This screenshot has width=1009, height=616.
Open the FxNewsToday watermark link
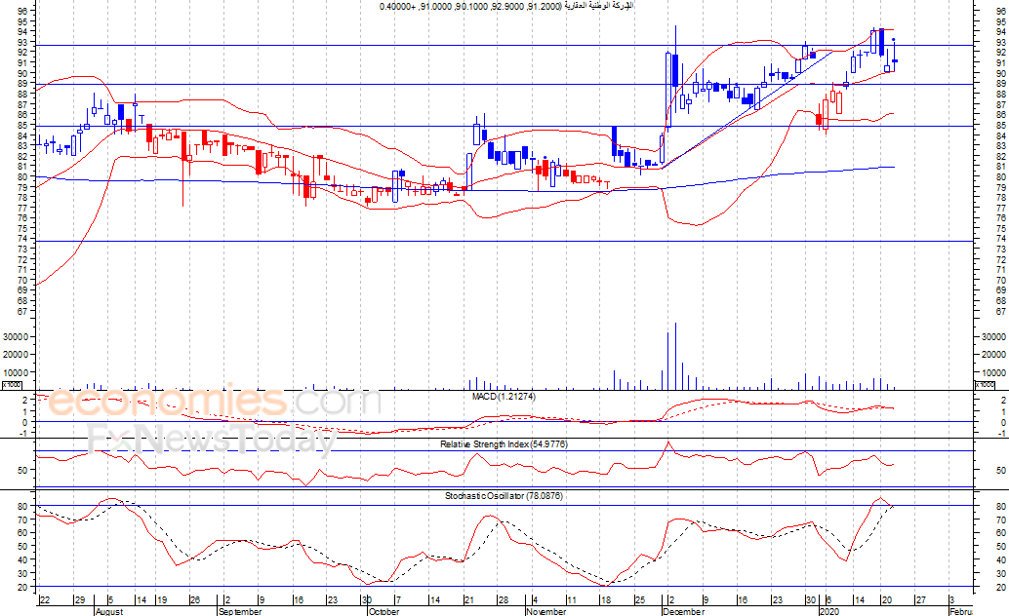point(212,442)
